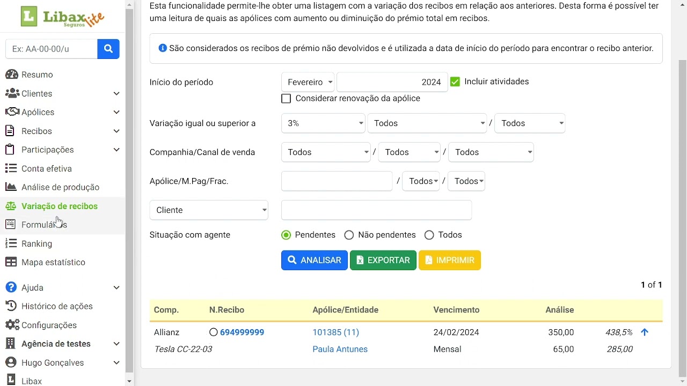This screenshot has width=687, height=386.
Task: Click the Formulários form icon
Action: pos(10,225)
